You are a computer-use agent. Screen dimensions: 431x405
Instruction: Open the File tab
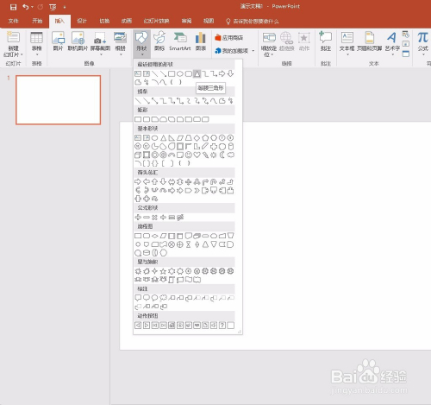tap(13, 21)
